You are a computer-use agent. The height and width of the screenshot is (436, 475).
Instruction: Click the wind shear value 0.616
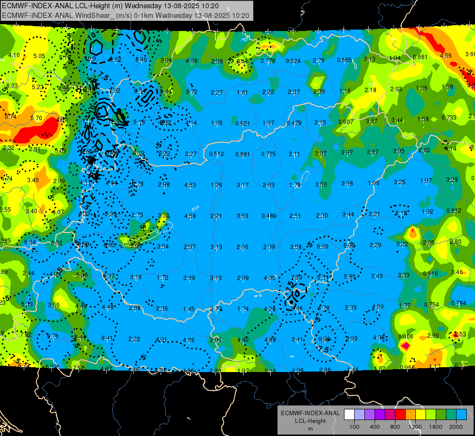tap(430, 274)
